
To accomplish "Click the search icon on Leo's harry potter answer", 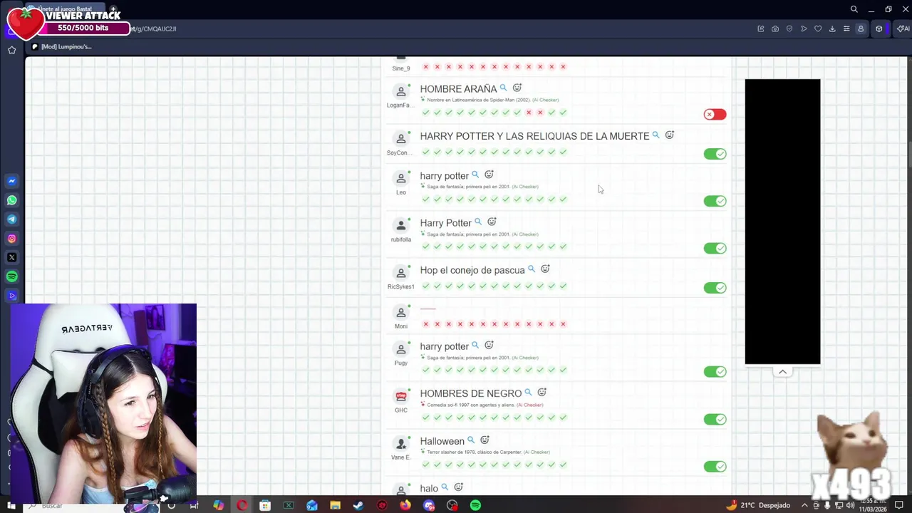I will (475, 175).
